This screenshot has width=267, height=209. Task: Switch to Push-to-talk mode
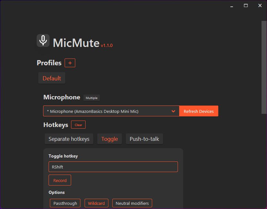pyautogui.click(x=144, y=139)
